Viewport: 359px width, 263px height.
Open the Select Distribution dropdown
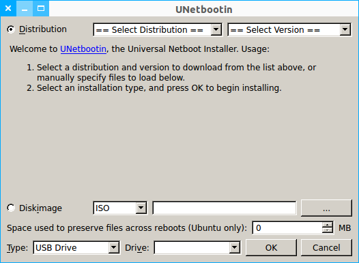(158, 30)
